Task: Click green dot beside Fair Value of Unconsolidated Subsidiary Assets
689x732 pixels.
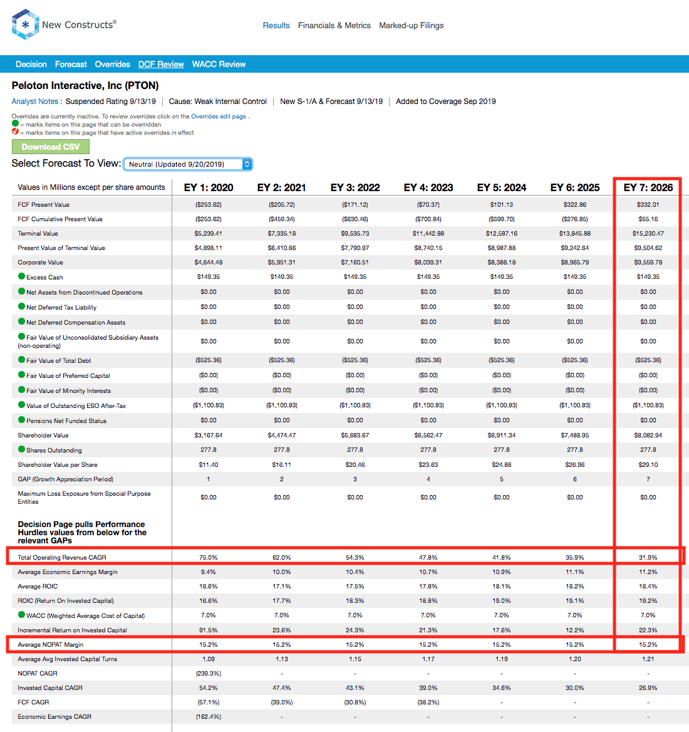Action: coord(21,337)
